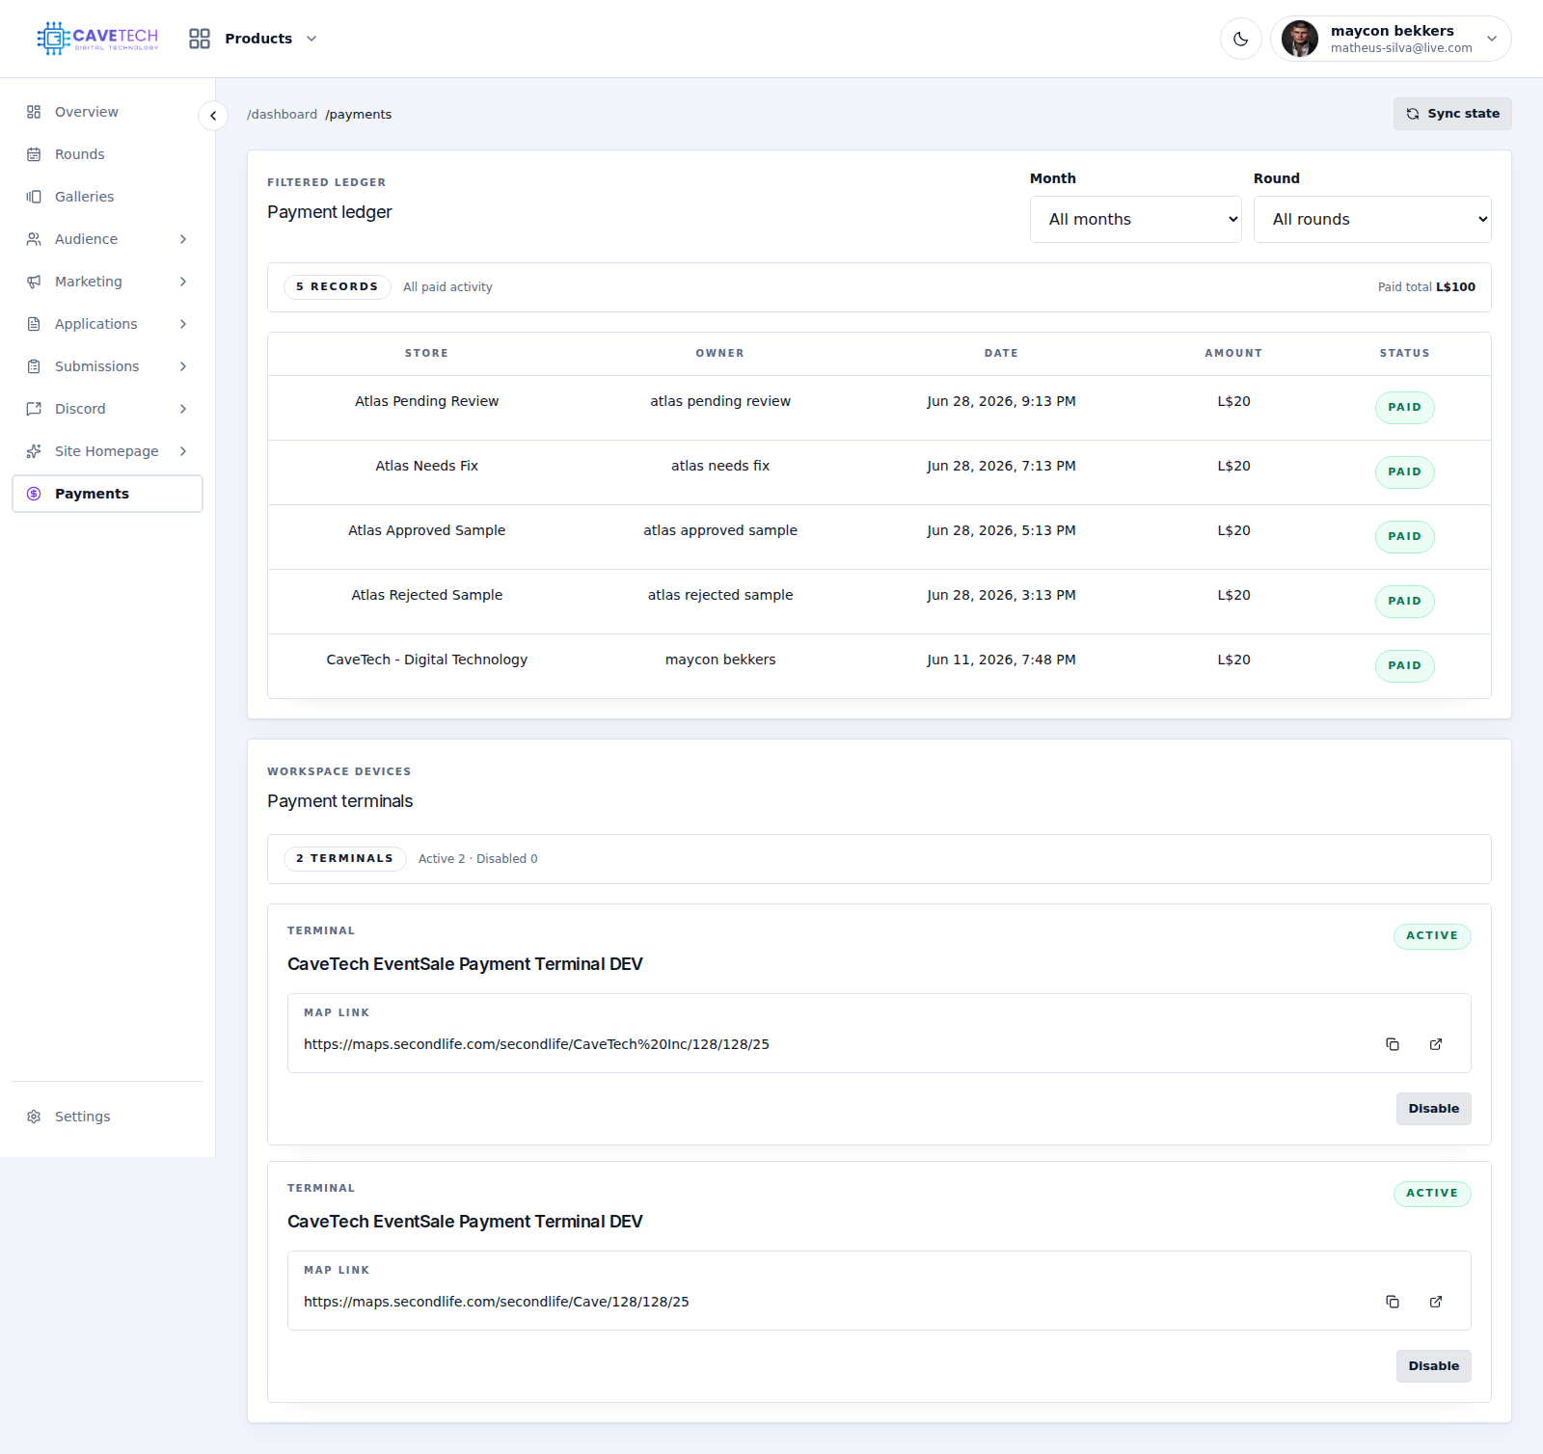
Task: Click PAID status for Atlas Pending Review
Action: 1404,408
